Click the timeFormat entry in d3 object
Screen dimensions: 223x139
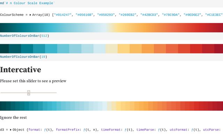tap(111, 130)
